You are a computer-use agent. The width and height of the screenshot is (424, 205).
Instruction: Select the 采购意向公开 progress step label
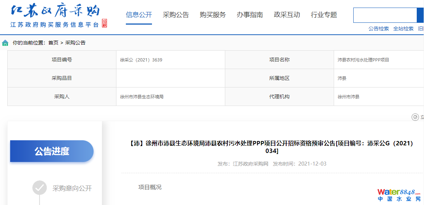pos(72,188)
